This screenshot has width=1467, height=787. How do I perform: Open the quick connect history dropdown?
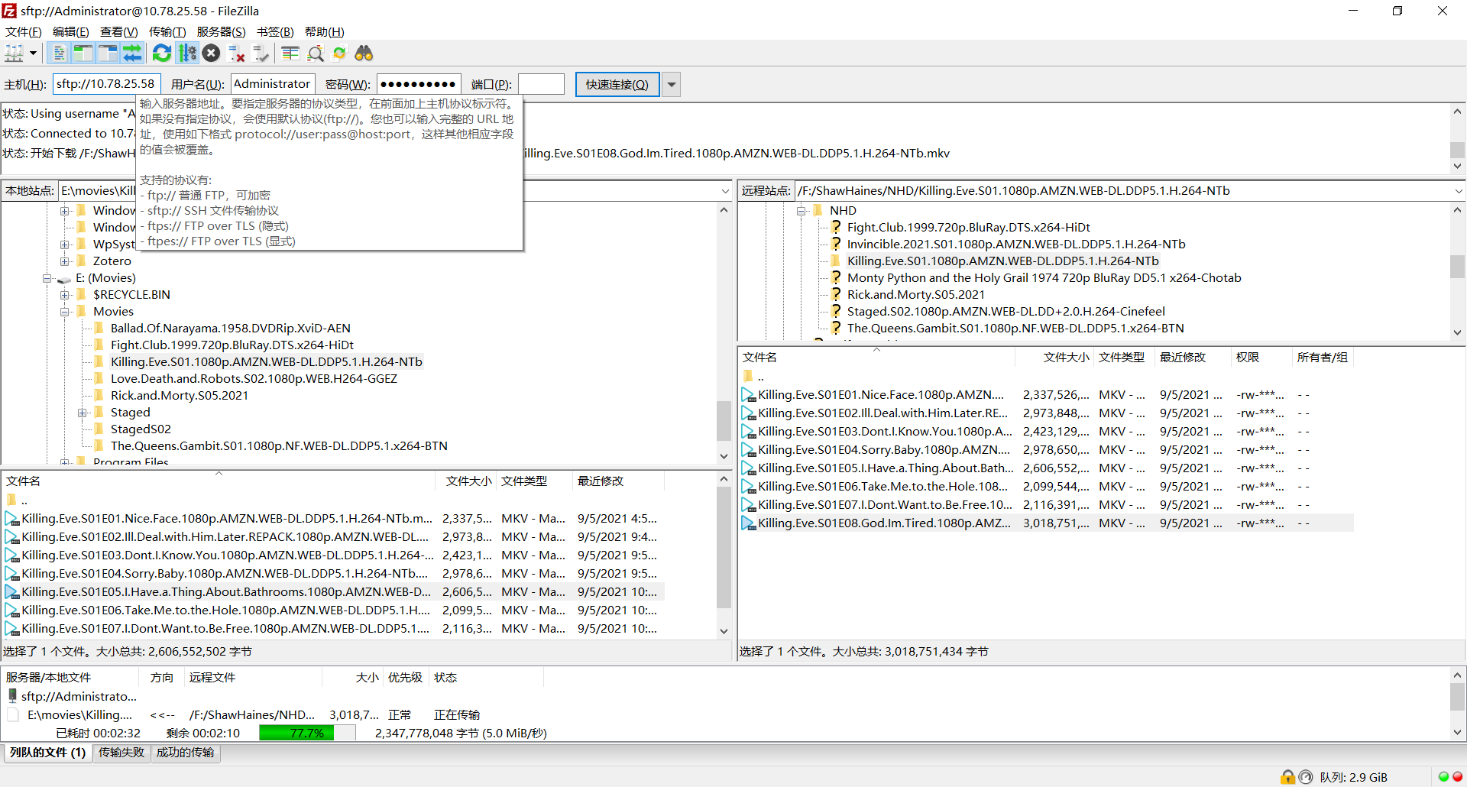[671, 84]
